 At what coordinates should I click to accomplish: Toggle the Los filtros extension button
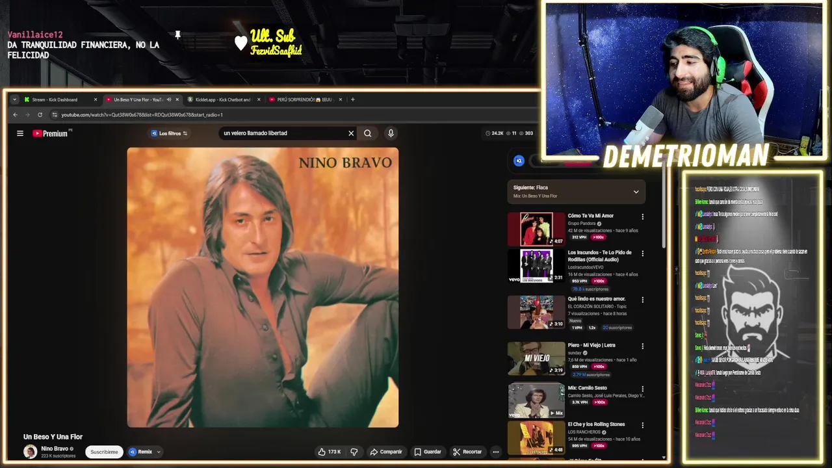click(169, 133)
